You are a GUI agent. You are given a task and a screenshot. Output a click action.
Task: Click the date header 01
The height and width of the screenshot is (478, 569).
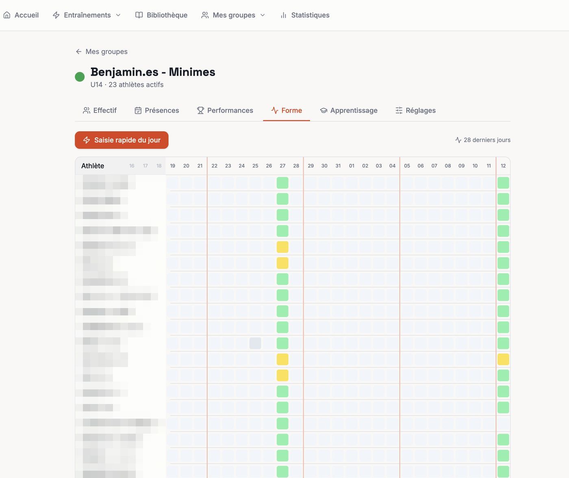[352, 166]
